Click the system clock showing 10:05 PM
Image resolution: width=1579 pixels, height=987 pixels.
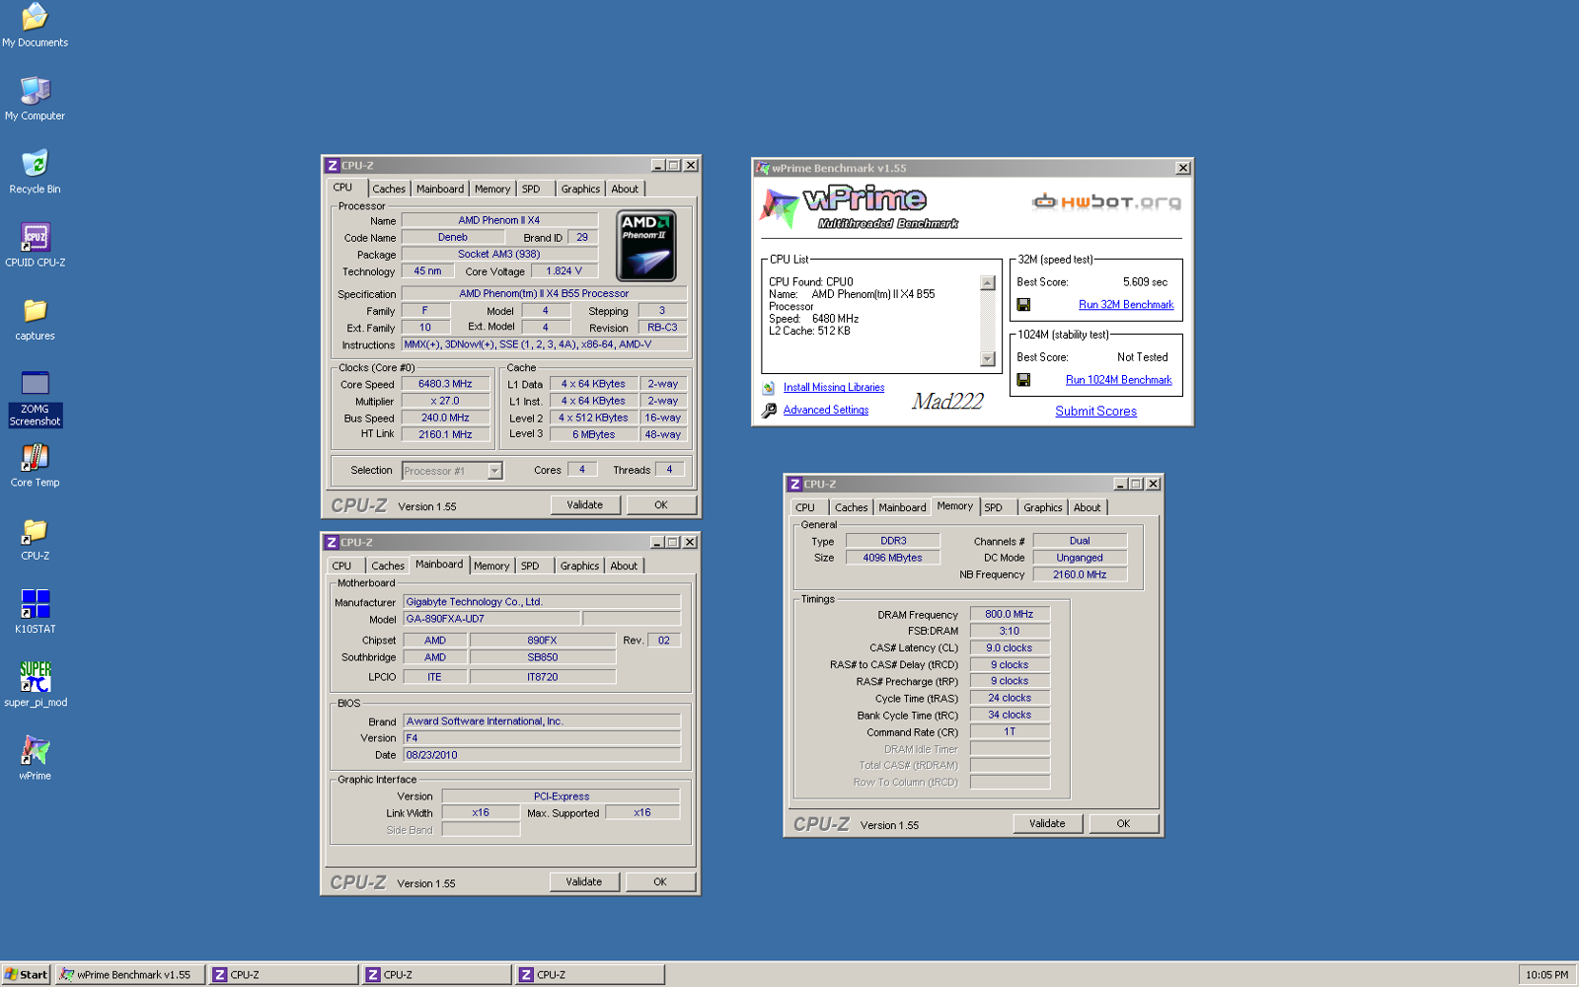pyautogui.click(x=1546, y=974)
